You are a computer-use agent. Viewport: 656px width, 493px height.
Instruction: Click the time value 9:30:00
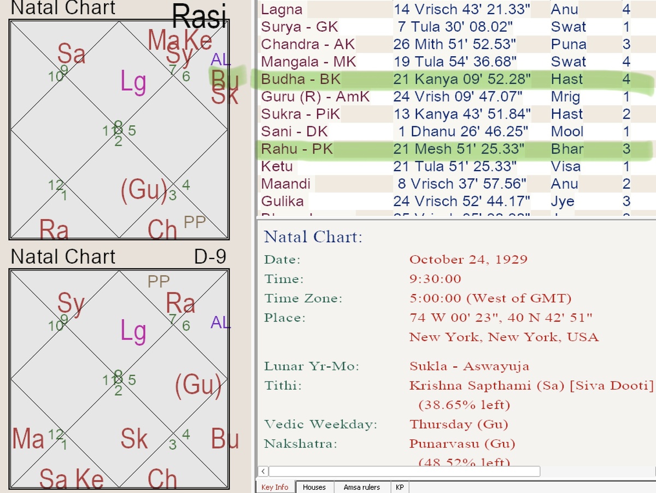pos(435,279)
